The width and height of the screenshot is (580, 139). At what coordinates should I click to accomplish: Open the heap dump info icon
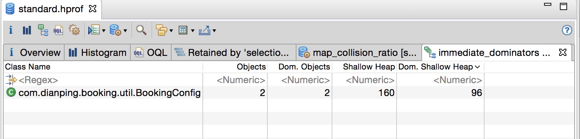coord(11,30)
